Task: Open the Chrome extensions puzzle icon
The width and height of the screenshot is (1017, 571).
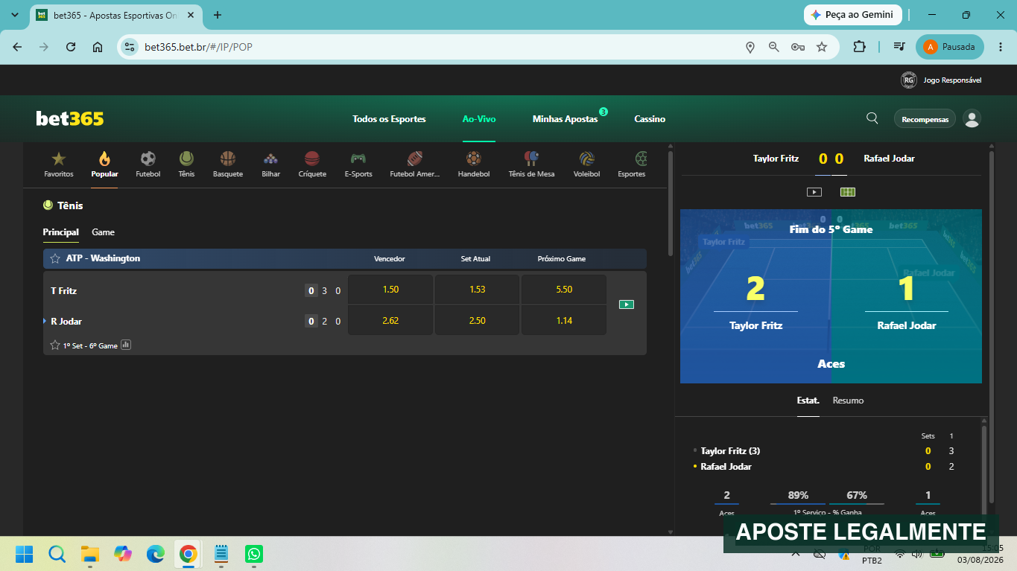Action: pos(859,47)
